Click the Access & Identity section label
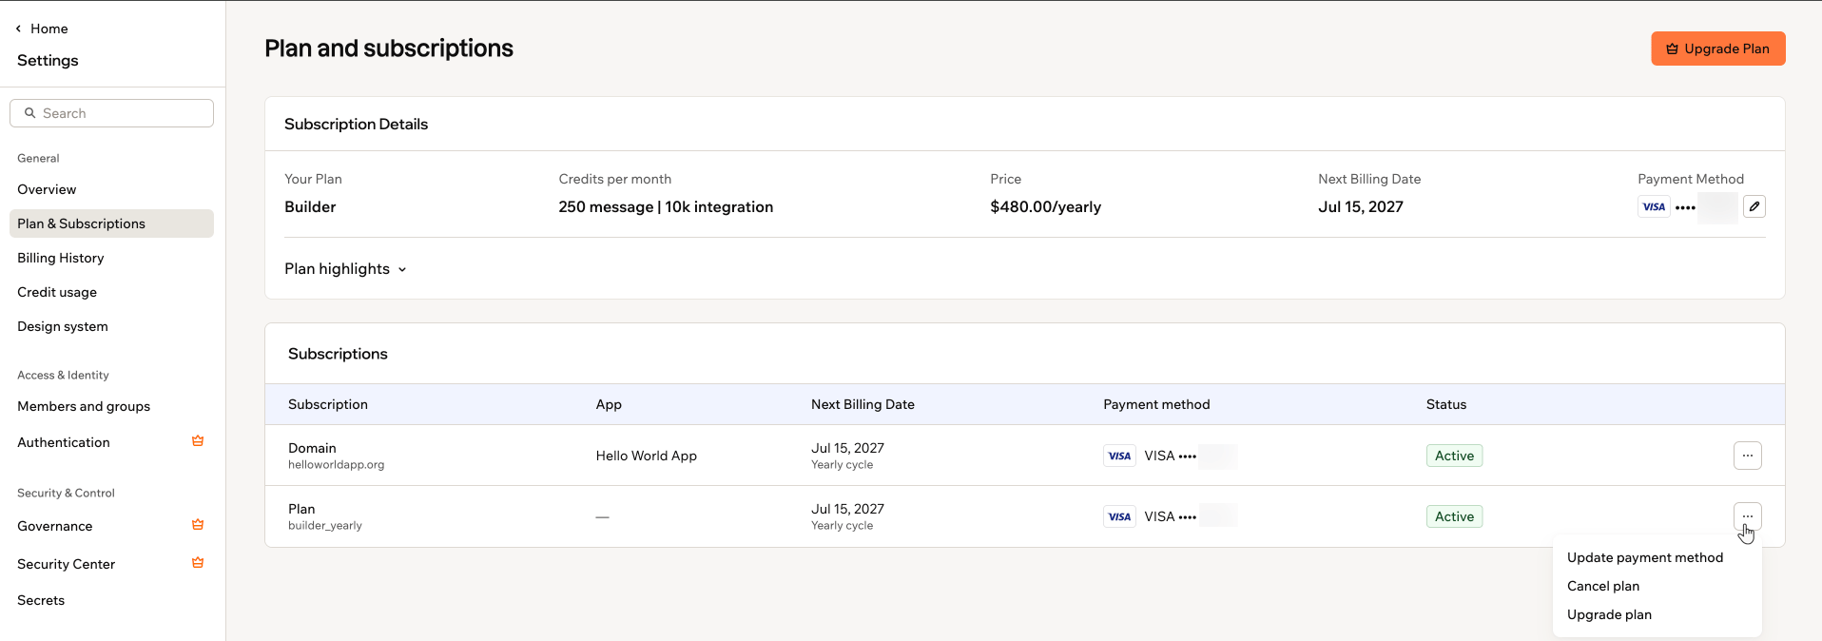This screenshot has width=1822, height=641. (63, 375)
